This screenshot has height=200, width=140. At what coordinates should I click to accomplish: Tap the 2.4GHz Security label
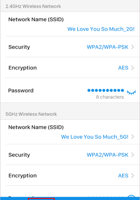(x=19, y=47)
